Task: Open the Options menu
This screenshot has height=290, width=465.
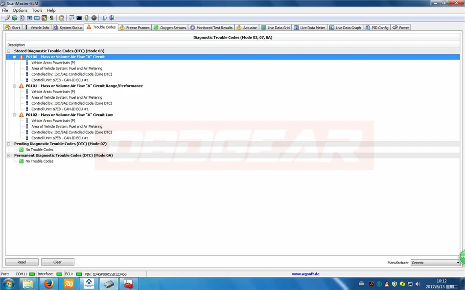Action: point(20,10)
